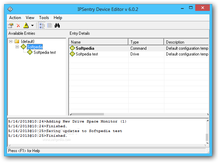219x163 pixels.
Task: Toggle the tree view toolbar button
Action: point(42,26)
